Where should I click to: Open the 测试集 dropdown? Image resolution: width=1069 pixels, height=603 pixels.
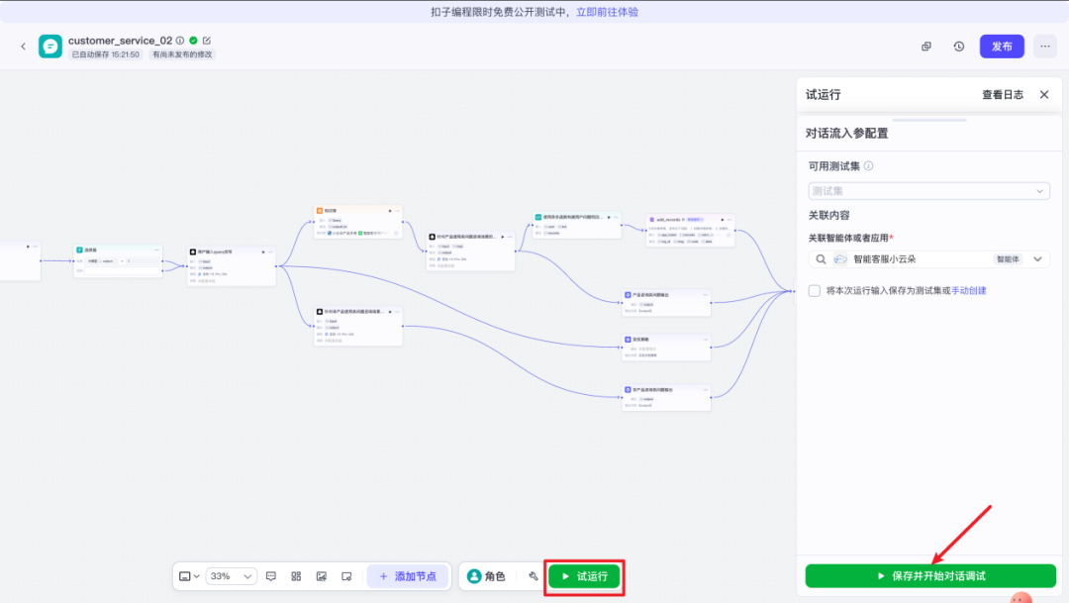pyautogui.click(x=928, y=191)
